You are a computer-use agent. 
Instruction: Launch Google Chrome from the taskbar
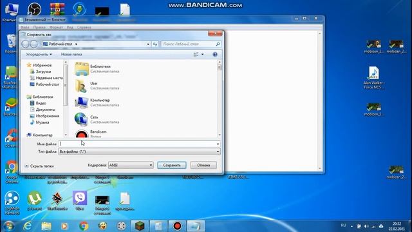pos(84,226)
